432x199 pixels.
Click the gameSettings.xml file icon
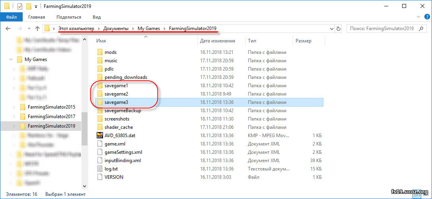[99, 152]
